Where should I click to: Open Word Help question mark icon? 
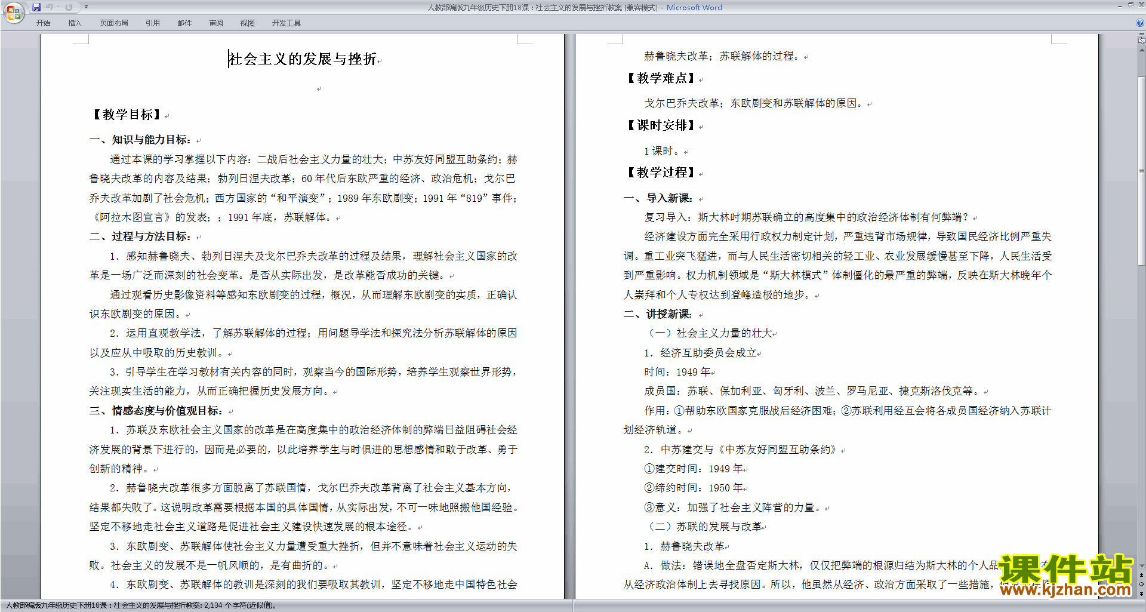pos(1140,23)
